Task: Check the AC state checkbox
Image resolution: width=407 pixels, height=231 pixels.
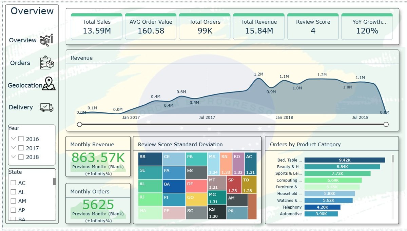Action: (13, 183)
